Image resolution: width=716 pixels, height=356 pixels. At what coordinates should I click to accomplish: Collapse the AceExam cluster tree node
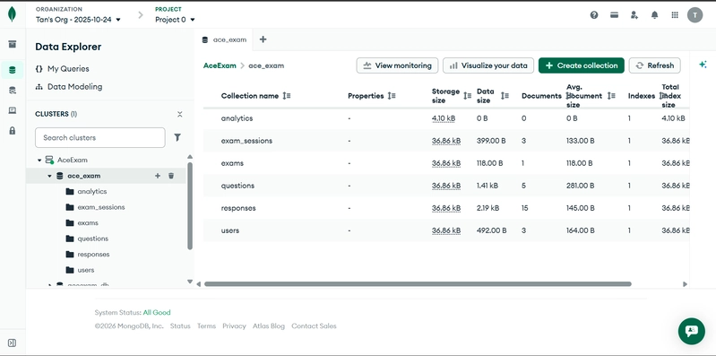[x=39, y=160]
